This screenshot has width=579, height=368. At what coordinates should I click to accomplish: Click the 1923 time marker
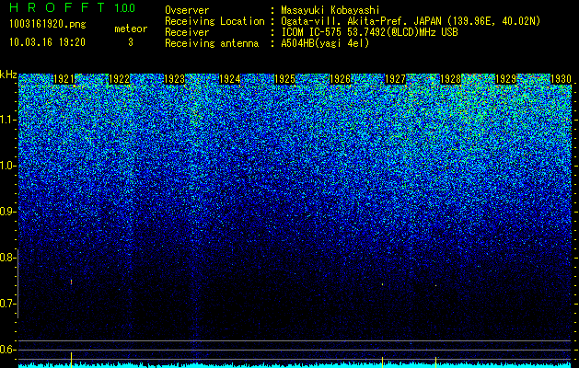174,79
